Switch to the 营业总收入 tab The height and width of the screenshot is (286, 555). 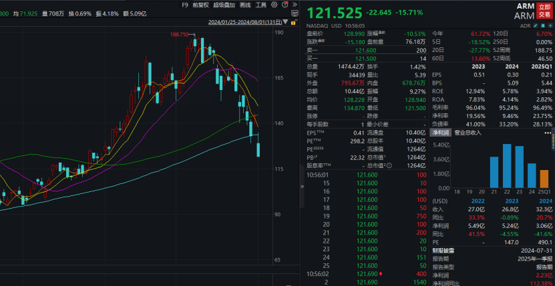468,133
